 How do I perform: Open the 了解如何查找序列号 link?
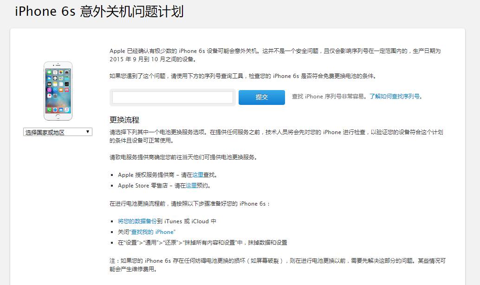point(396,97)
